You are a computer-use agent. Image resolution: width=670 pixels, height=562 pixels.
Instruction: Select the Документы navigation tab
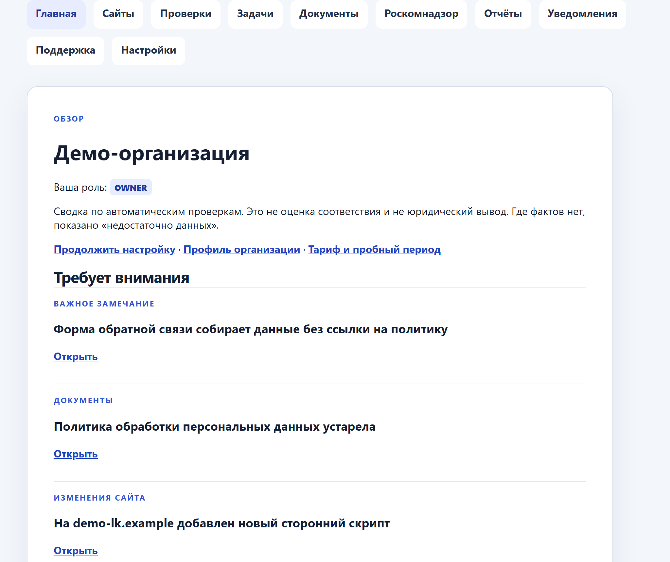(x=329, y=14)
